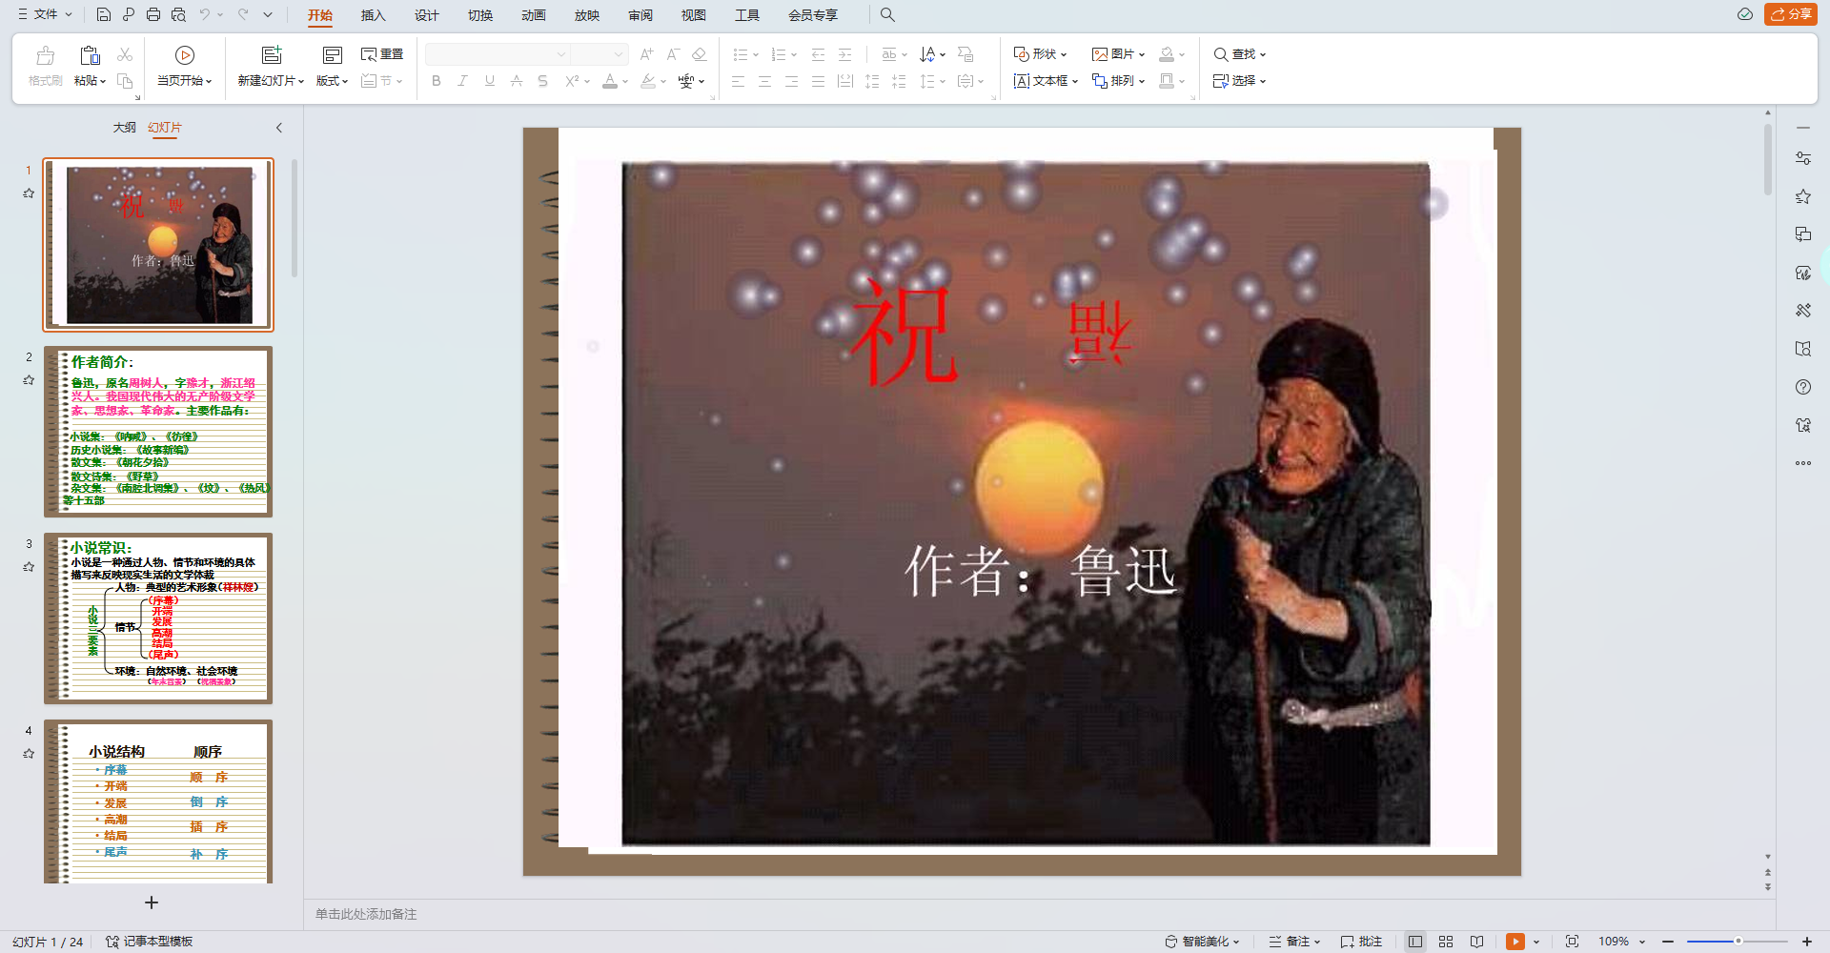Zoom in with the plus button
Screen dimensions: 1830x953
[x=1806, y=942]
